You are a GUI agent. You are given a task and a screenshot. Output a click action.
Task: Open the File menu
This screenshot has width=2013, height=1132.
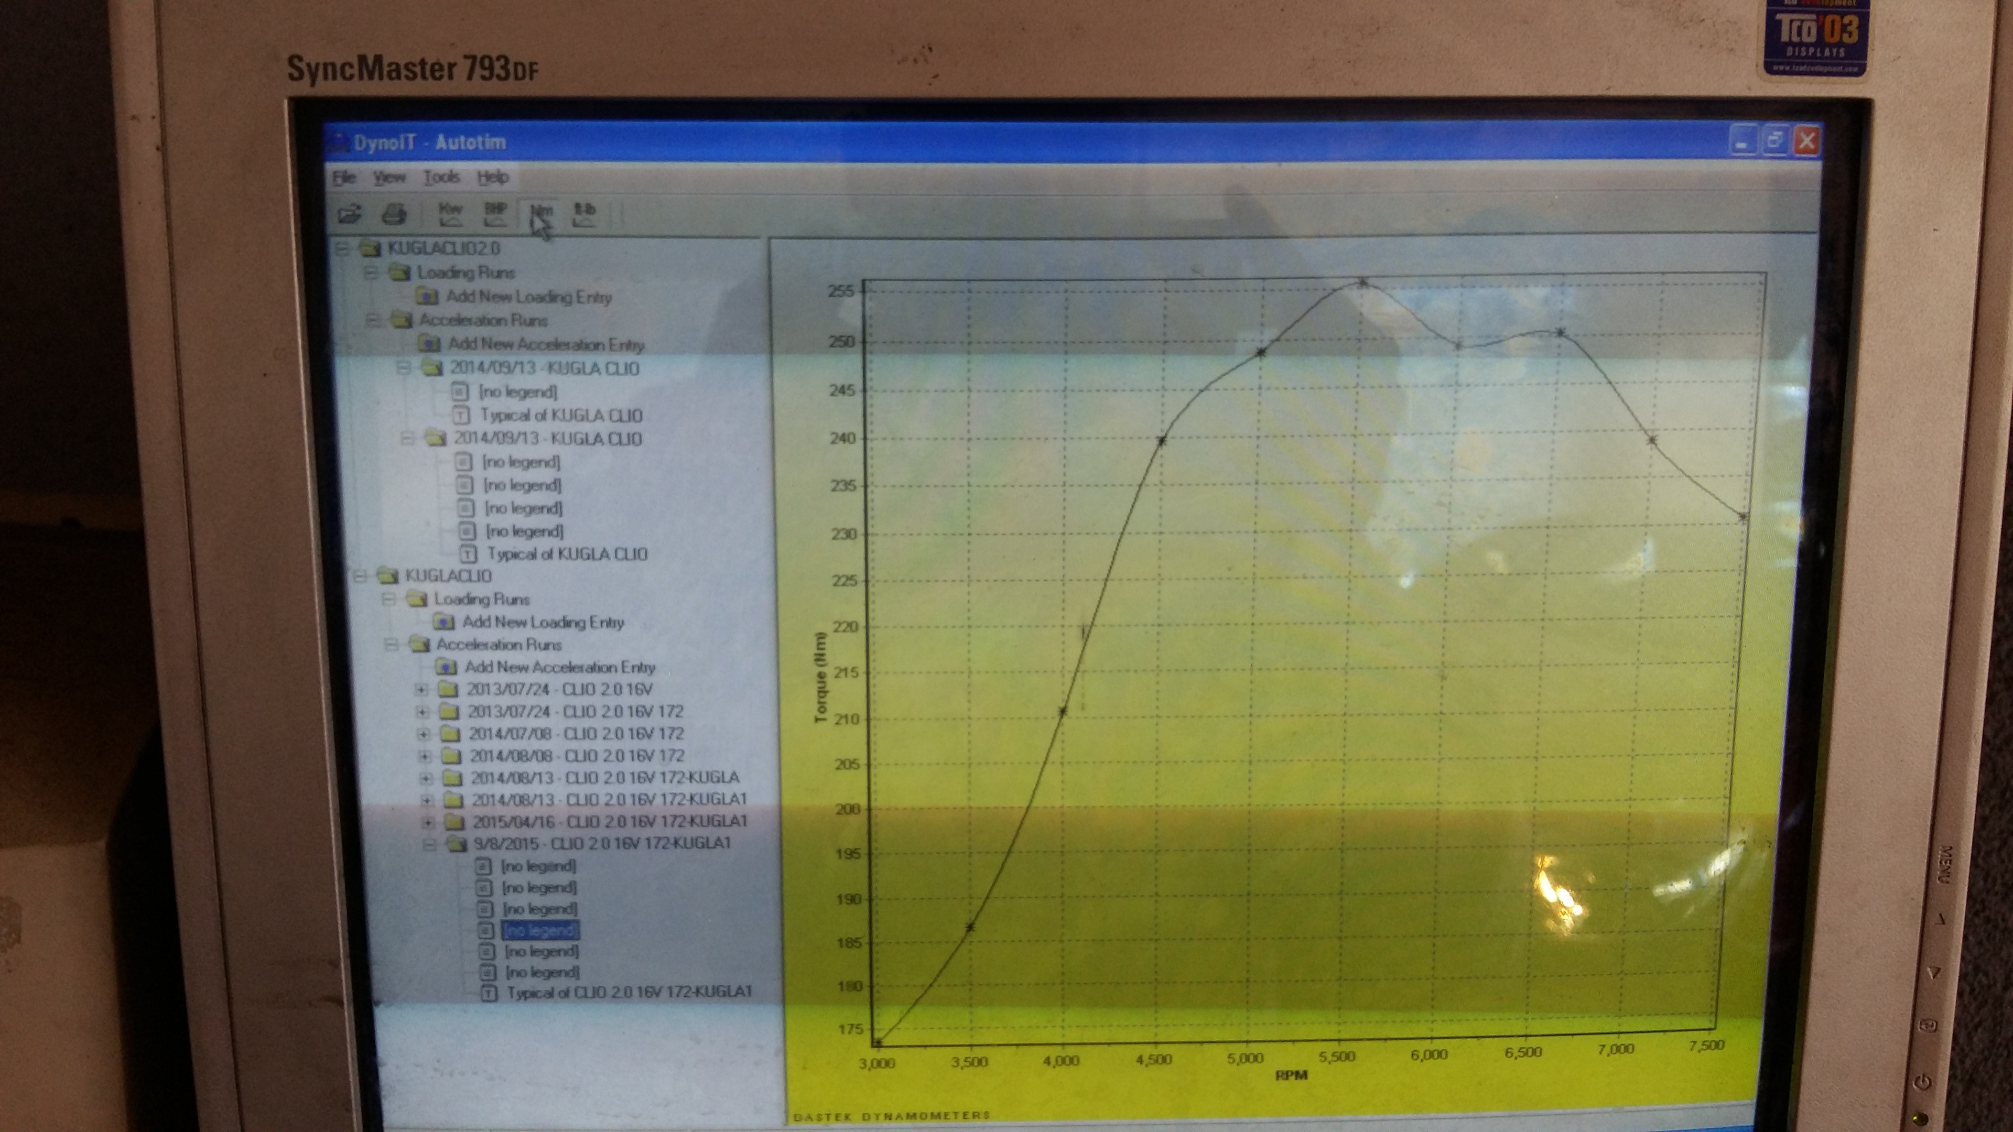coord(344,177)
